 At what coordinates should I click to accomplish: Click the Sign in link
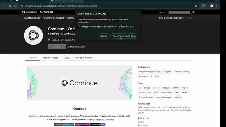(162, 12)
